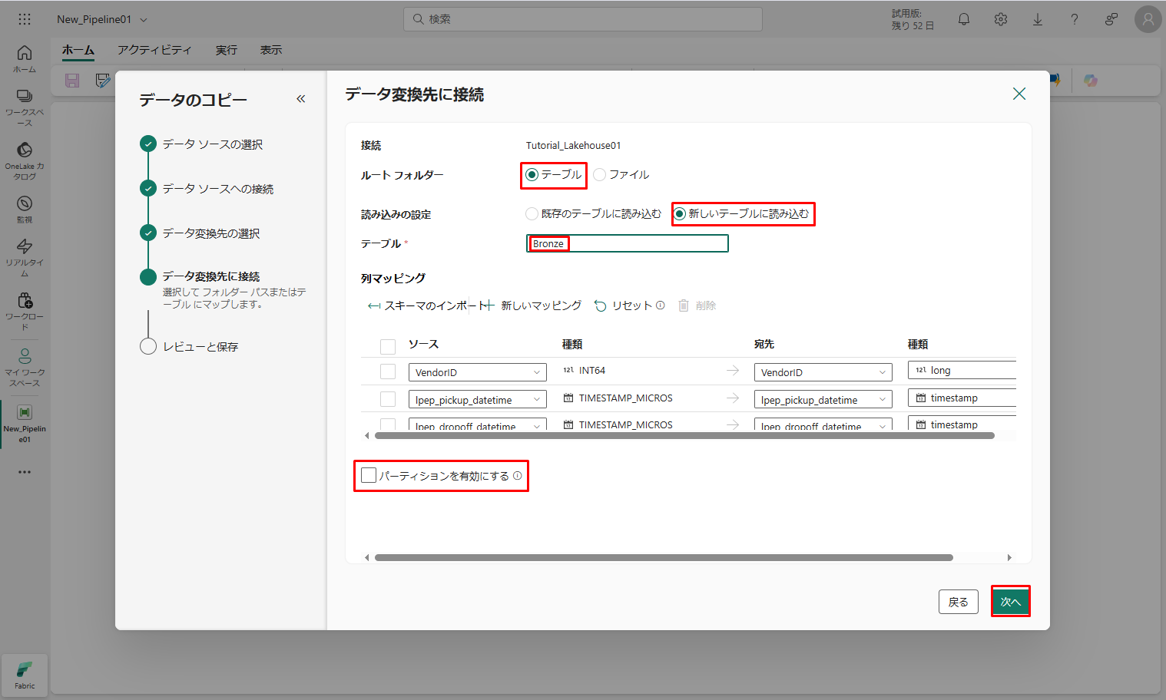Click the dialog bottom horizontal scrollbar

click(x=664, y=558)
